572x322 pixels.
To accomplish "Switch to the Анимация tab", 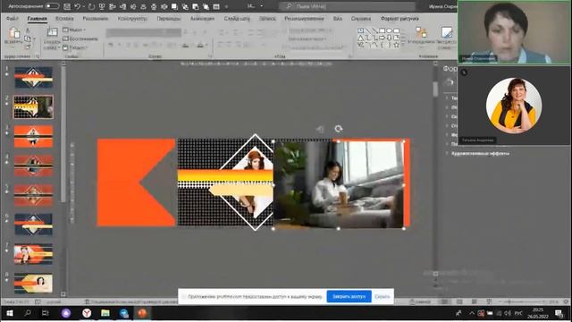I will [203, 19].
